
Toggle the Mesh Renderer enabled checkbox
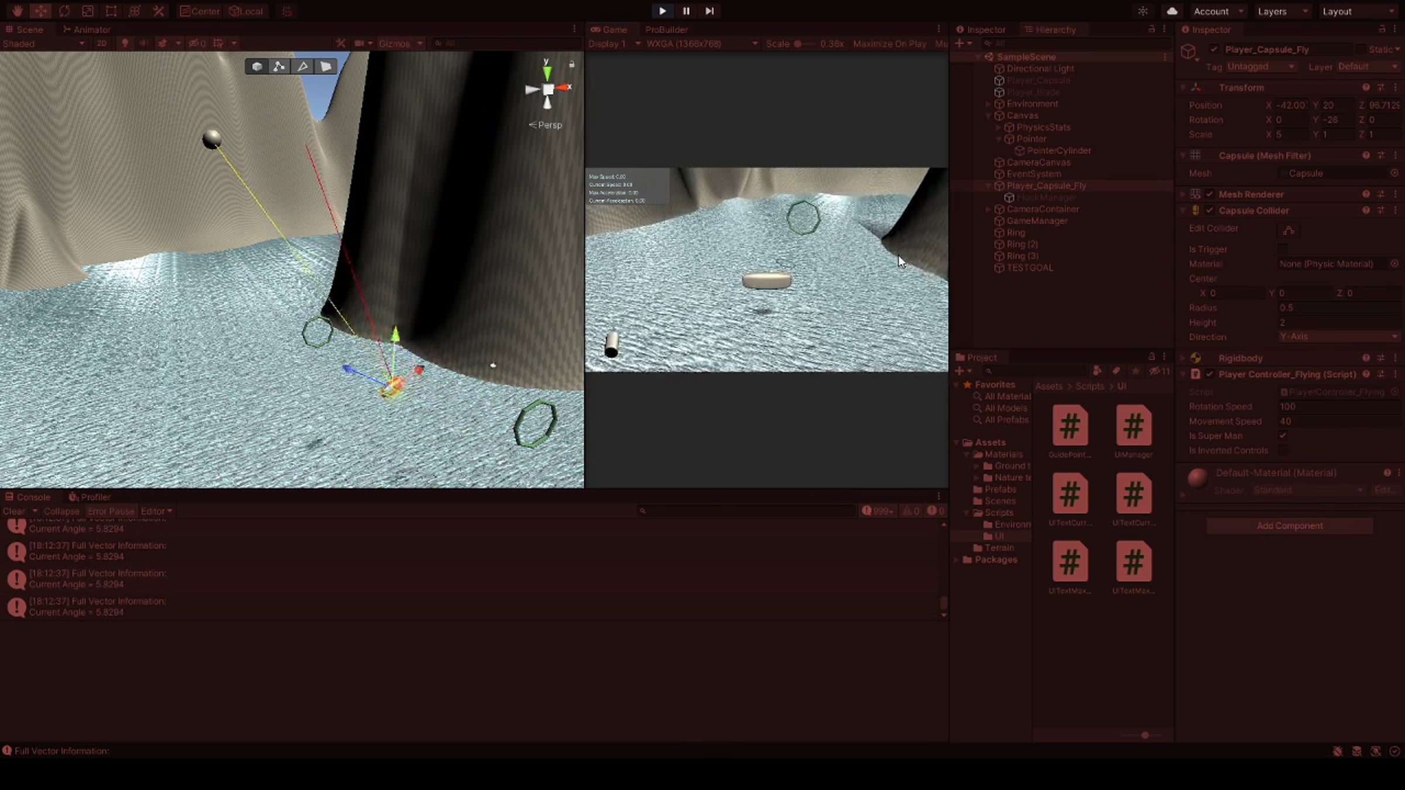click(x=1209, y=194)
